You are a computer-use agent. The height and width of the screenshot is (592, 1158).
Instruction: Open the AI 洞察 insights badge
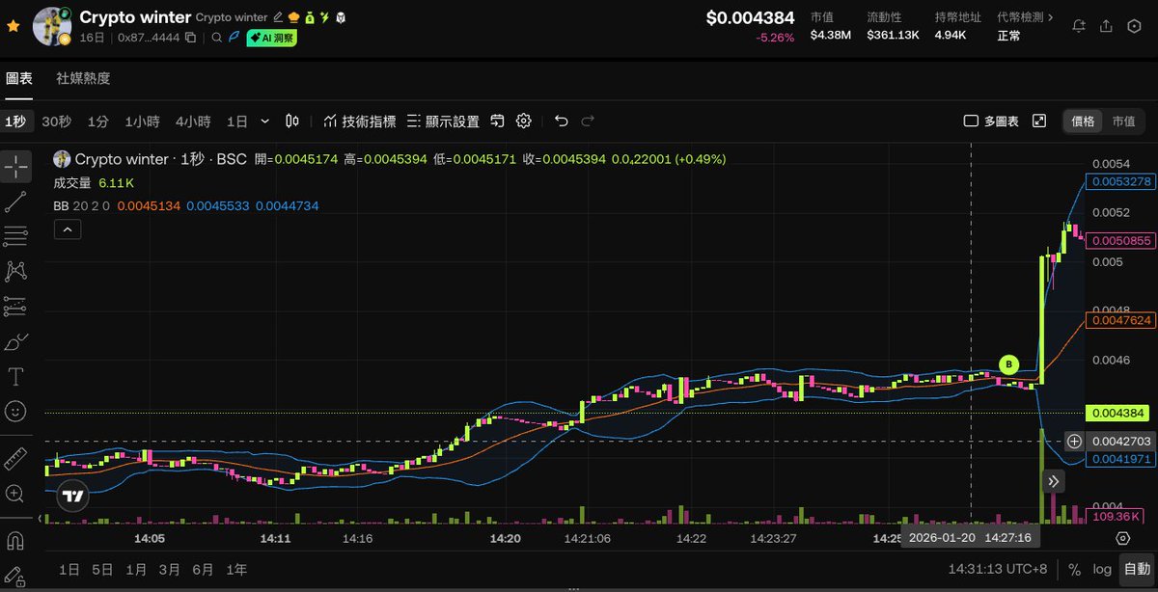tap(272, 38)
